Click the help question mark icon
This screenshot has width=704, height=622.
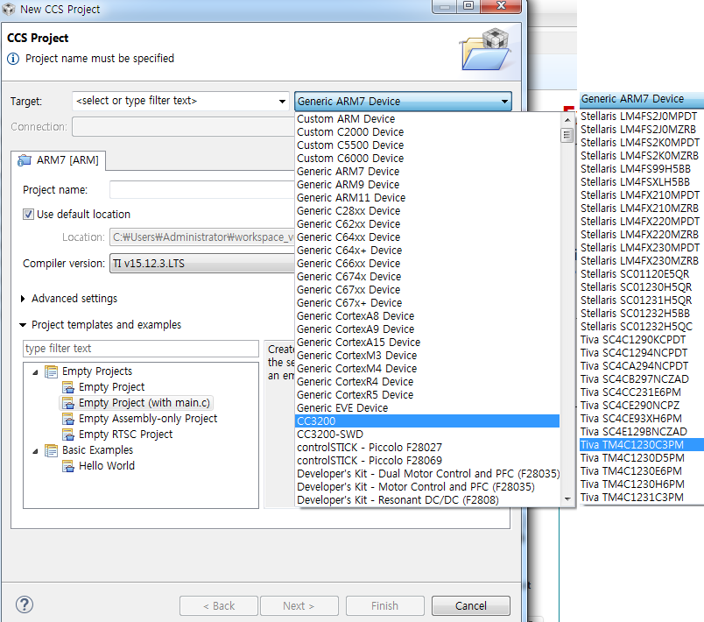pos(25,604)
